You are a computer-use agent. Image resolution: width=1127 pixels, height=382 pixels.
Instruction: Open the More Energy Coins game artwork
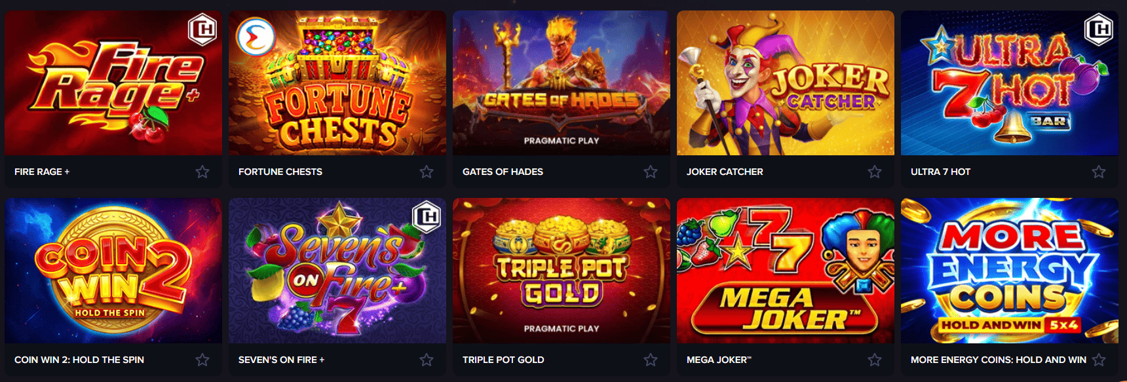(x=1010, y=271)
